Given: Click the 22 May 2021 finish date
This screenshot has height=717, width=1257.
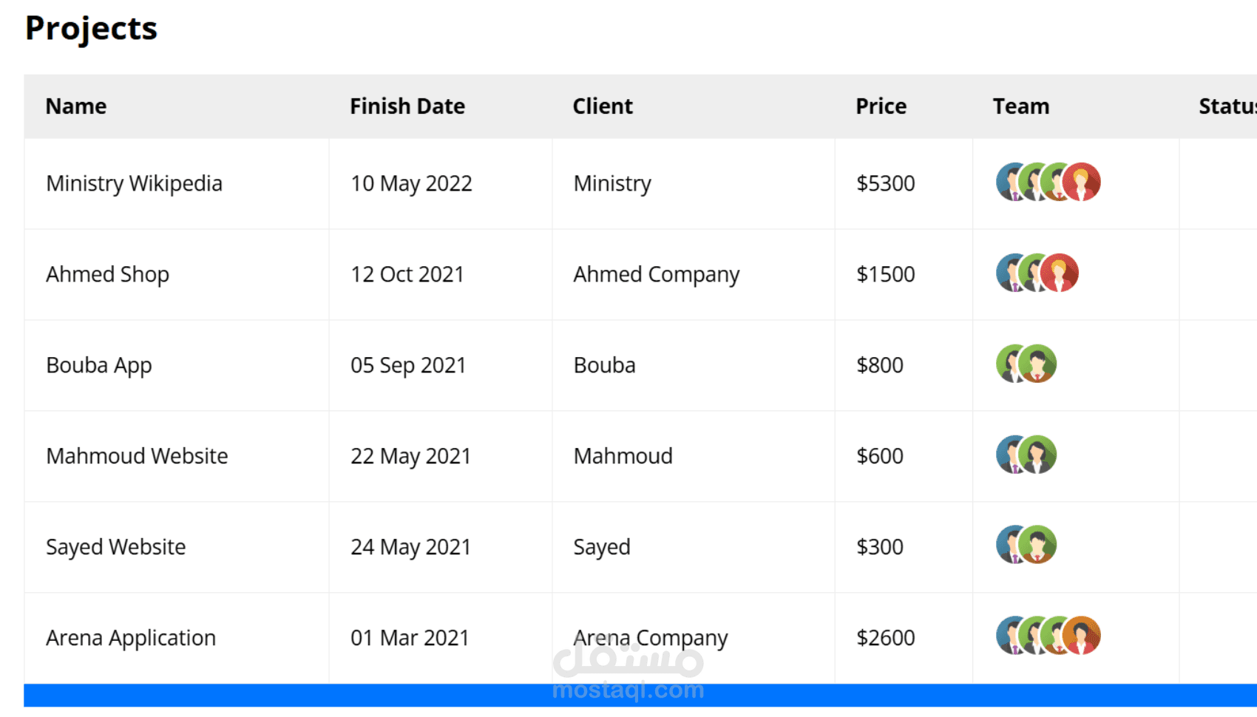Looking at the screenshot, I should [x=410, y=456].
